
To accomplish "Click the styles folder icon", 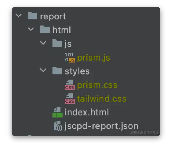I will tap(57, 70).
